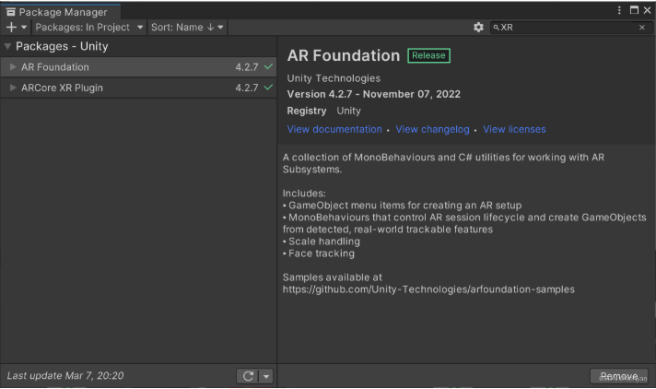Image resolution: width=656 pixels, height=389 pixels.
Task: Clear the XR search text
Action: point(642,28)
